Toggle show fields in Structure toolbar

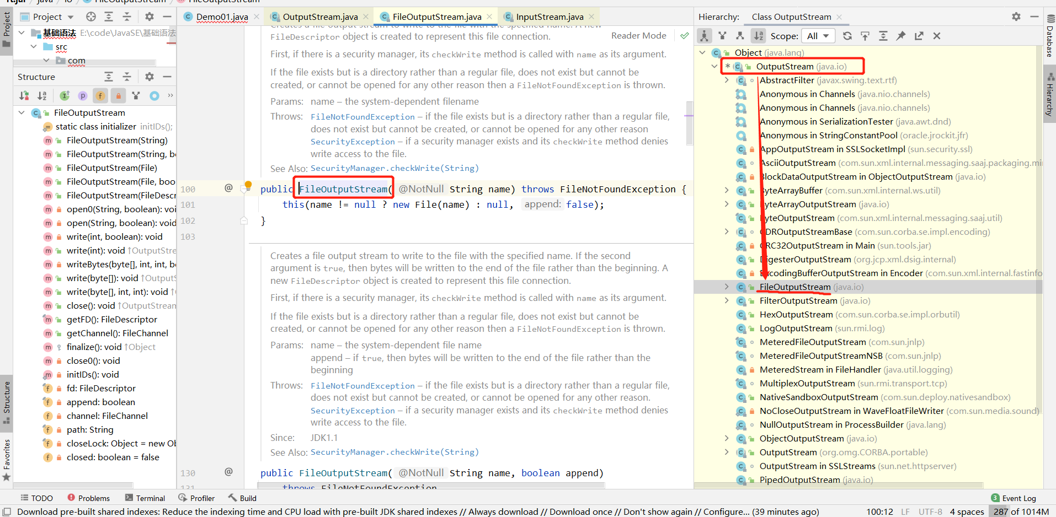pyautogui.click(x=100, y=95)
